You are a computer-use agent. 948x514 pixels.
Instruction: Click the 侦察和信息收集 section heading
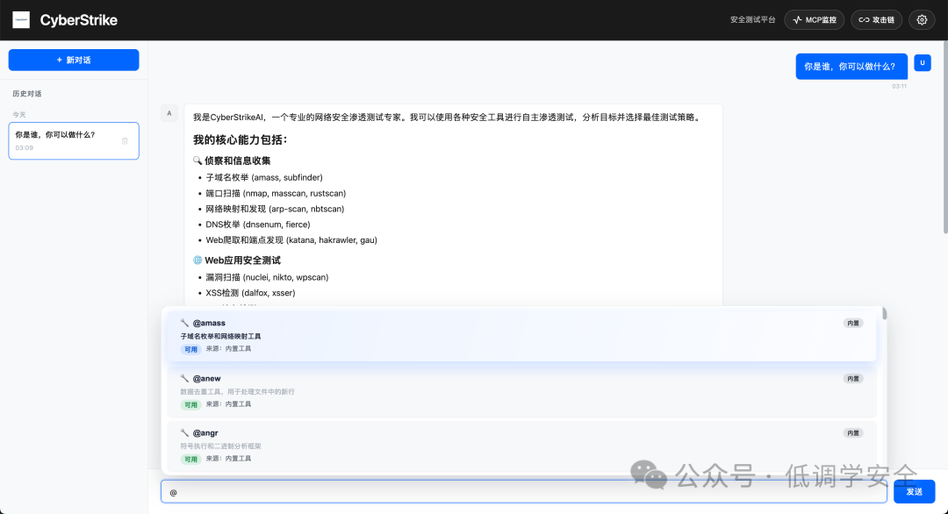pyautogui.click(x=232, y=161)
